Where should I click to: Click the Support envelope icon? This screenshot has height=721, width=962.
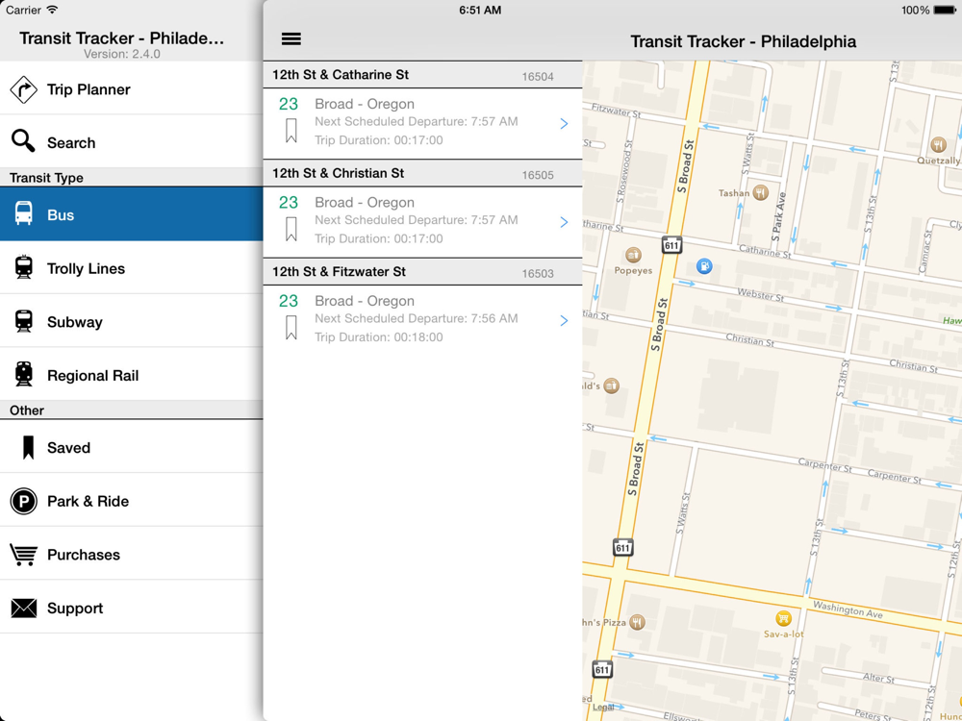tap(23, 609)
